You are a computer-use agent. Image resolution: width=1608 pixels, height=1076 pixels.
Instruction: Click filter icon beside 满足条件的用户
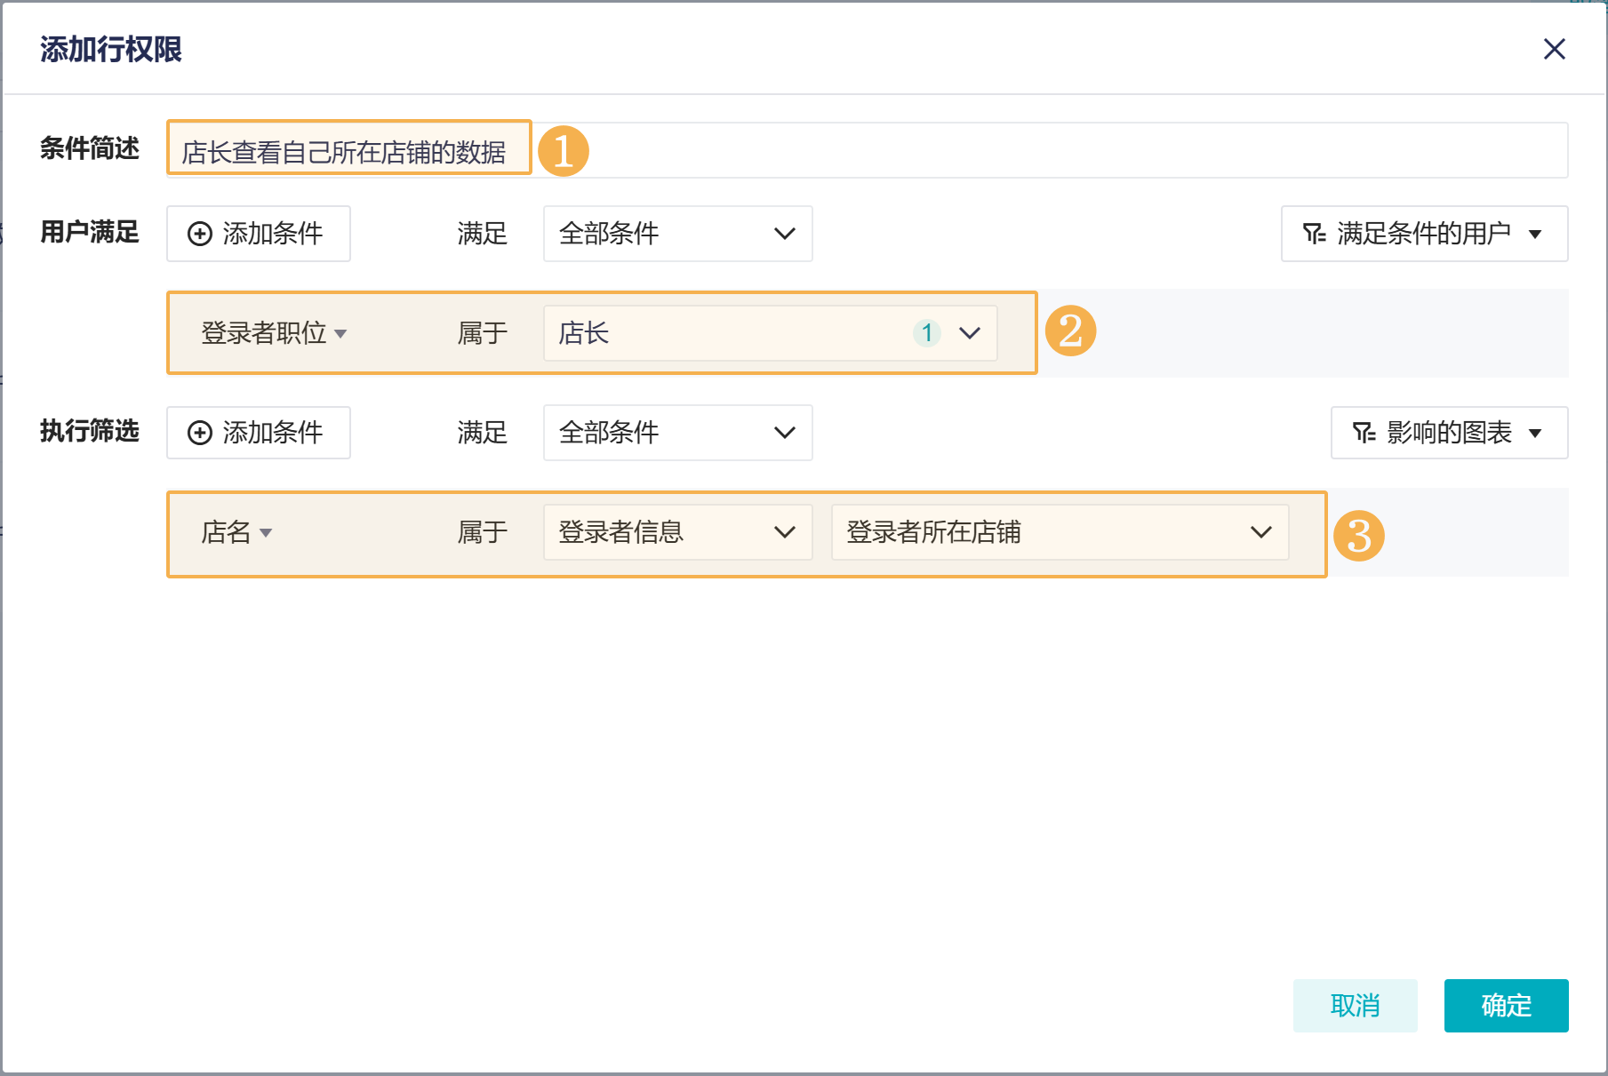tap(1314, 234)
